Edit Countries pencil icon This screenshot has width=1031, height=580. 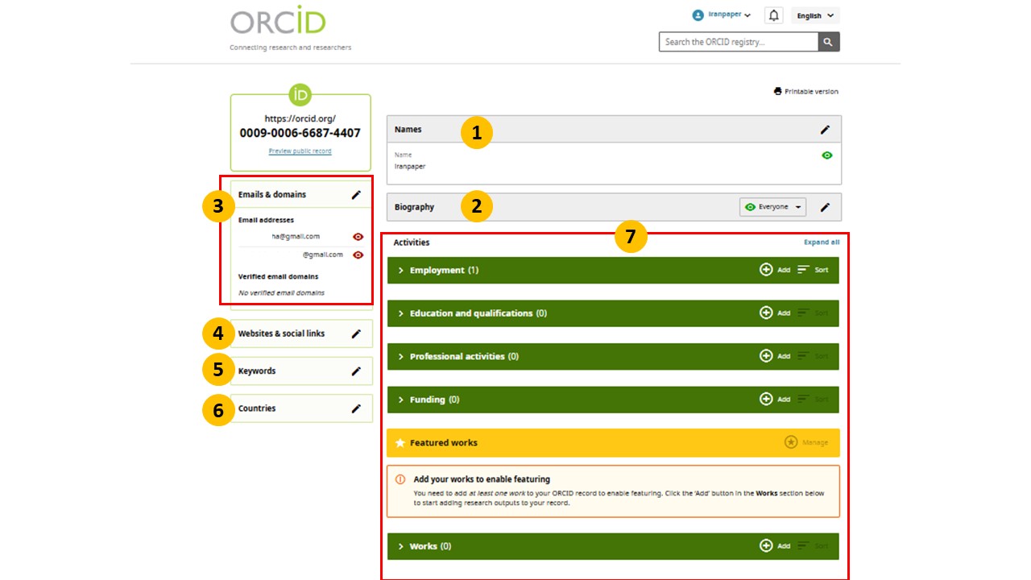pos(356,408)
